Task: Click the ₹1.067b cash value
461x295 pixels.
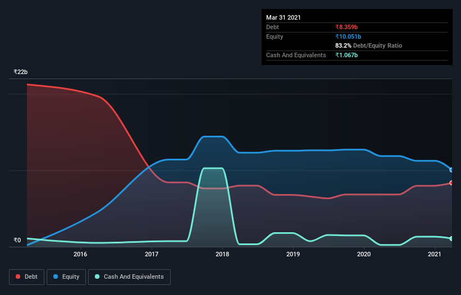Action: [346, 55]
